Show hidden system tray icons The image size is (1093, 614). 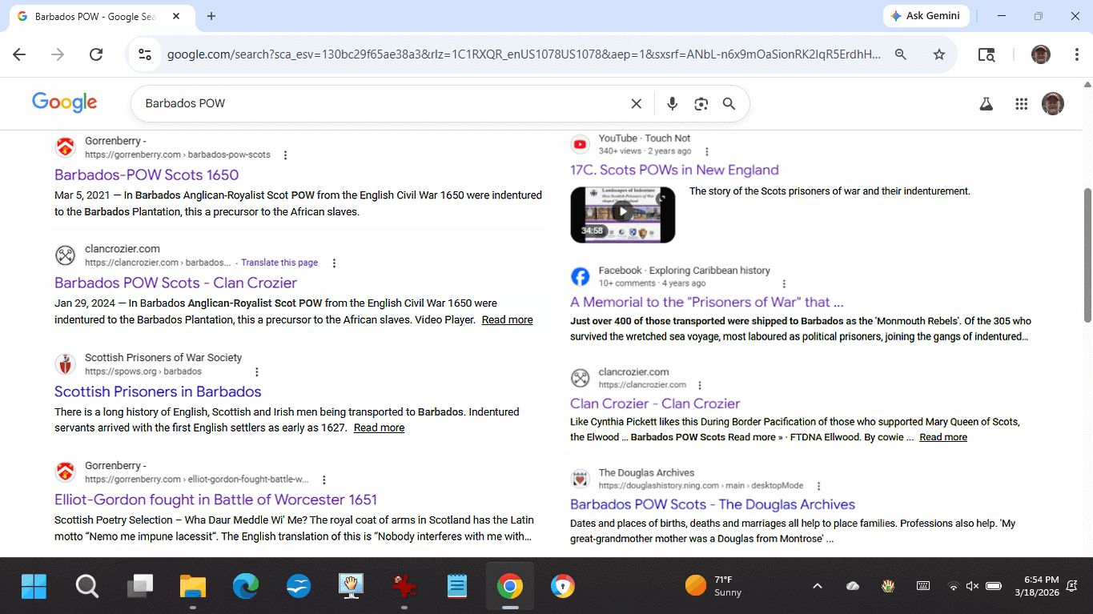[x=817, y=586]
